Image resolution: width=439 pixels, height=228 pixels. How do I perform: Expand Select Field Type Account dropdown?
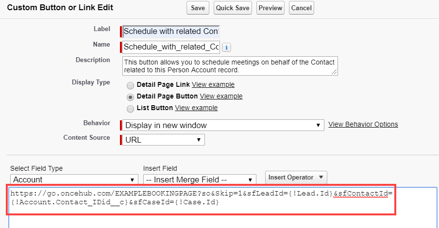[74, 179]
